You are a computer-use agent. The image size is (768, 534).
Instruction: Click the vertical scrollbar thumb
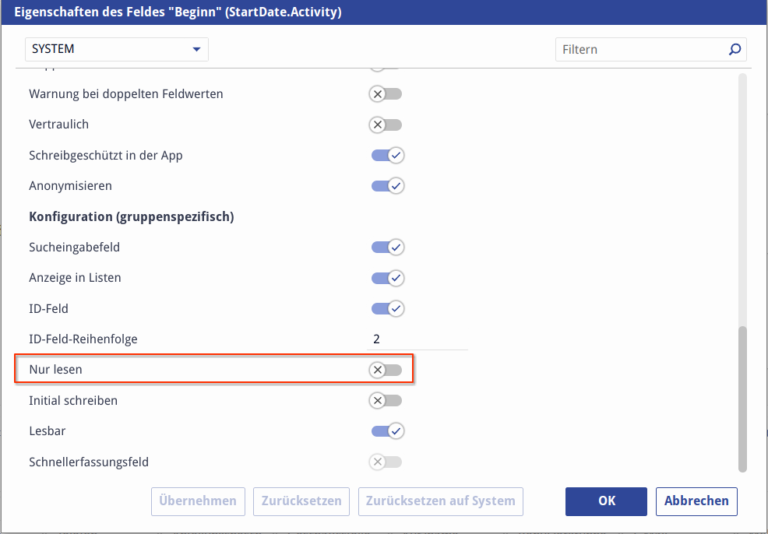[x=742, y=397]
